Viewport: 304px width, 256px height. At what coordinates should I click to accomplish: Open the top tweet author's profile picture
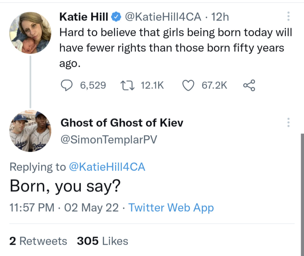tap(30, 32)
